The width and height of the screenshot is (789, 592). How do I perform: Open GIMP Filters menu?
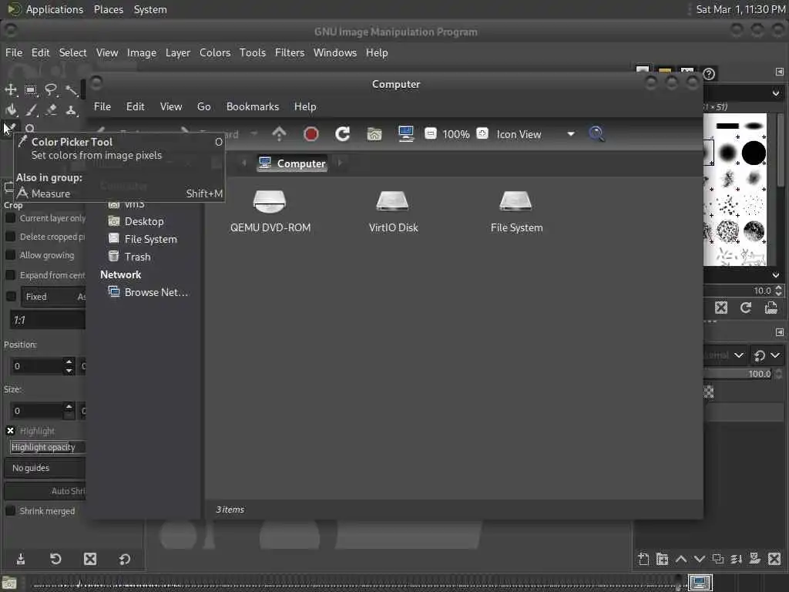click(x=290, y=53)
